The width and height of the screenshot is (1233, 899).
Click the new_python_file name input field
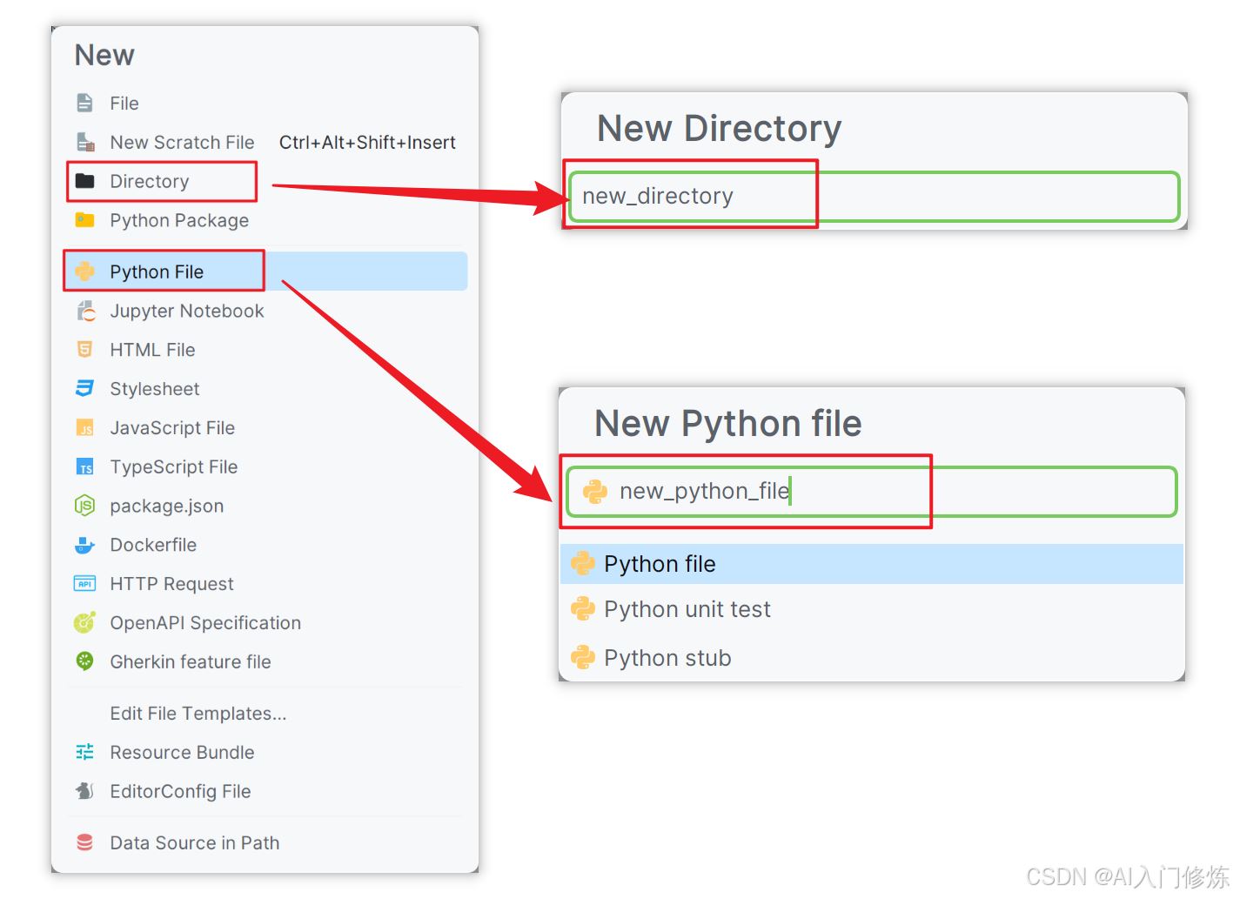(871, 492)
